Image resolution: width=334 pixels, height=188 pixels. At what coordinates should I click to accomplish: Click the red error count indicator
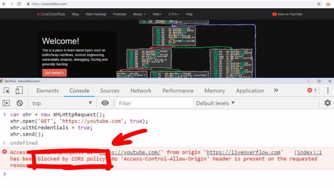(312, 91)
